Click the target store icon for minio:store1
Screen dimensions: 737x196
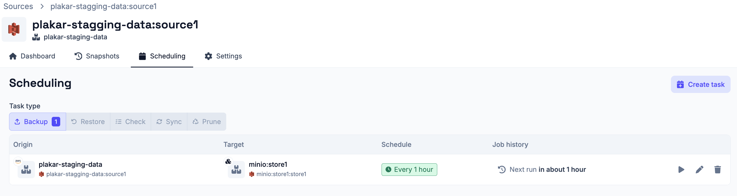click(236, 169)
